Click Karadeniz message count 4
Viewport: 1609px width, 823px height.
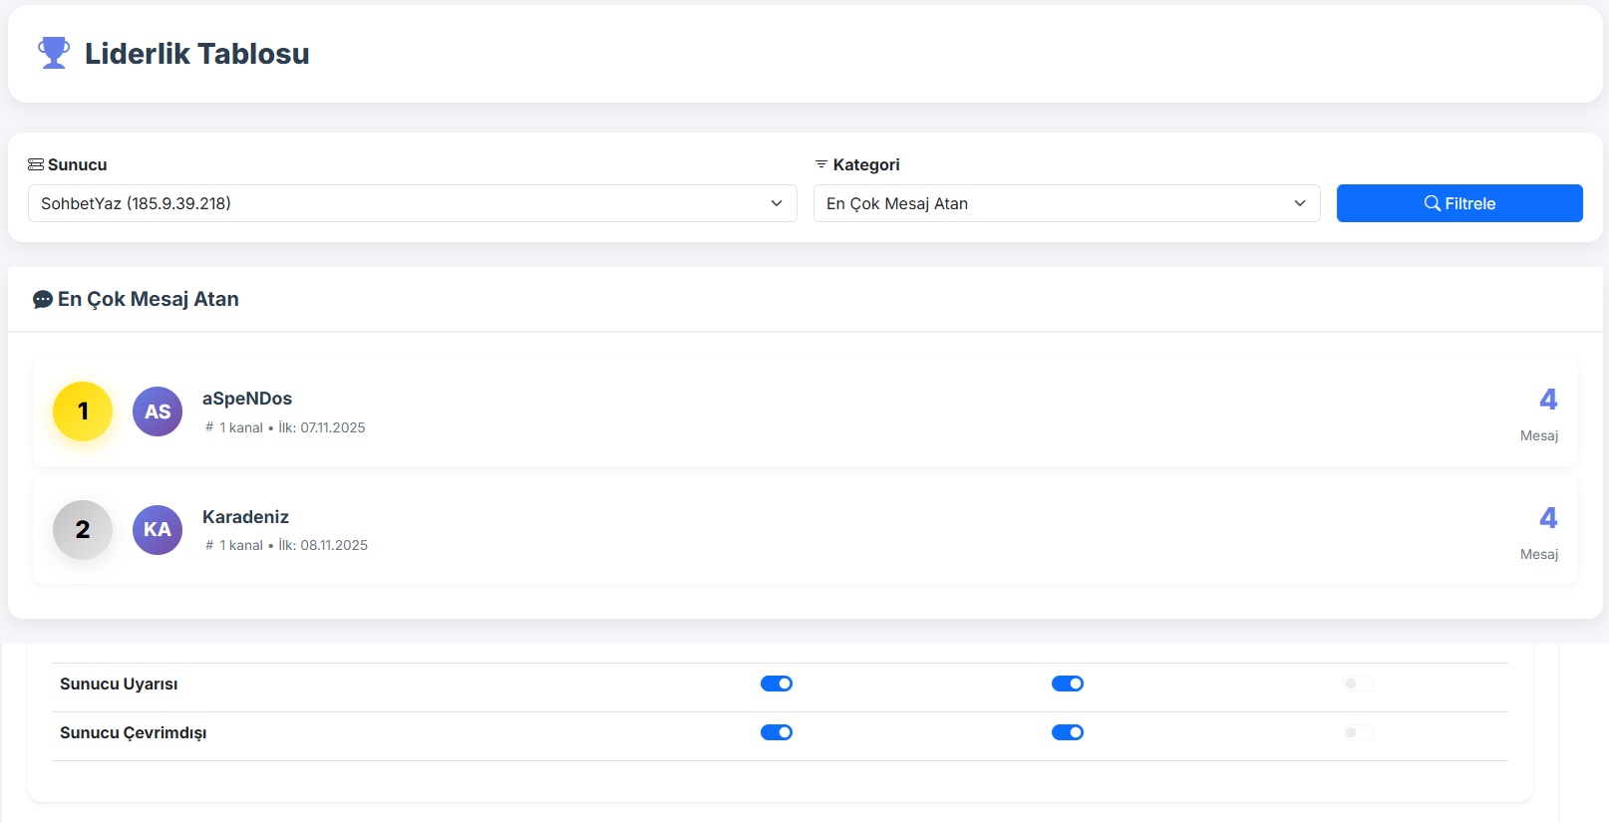[x=1547, y=518]
